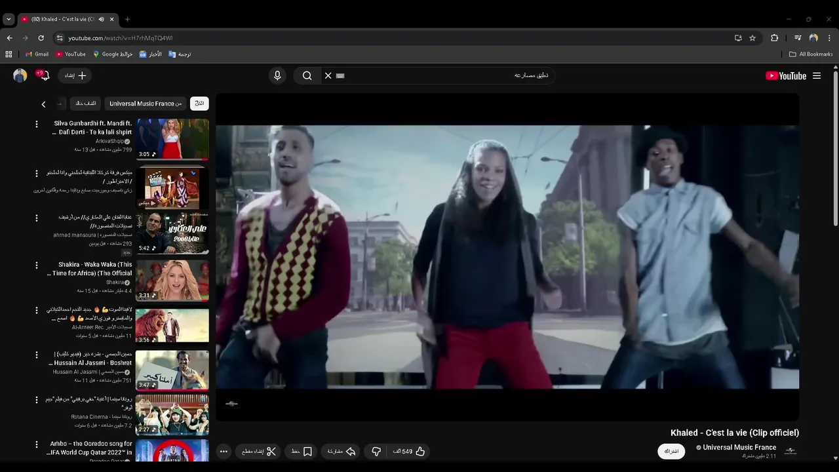Open Google Maps bookmark

[x=113, y=54]
